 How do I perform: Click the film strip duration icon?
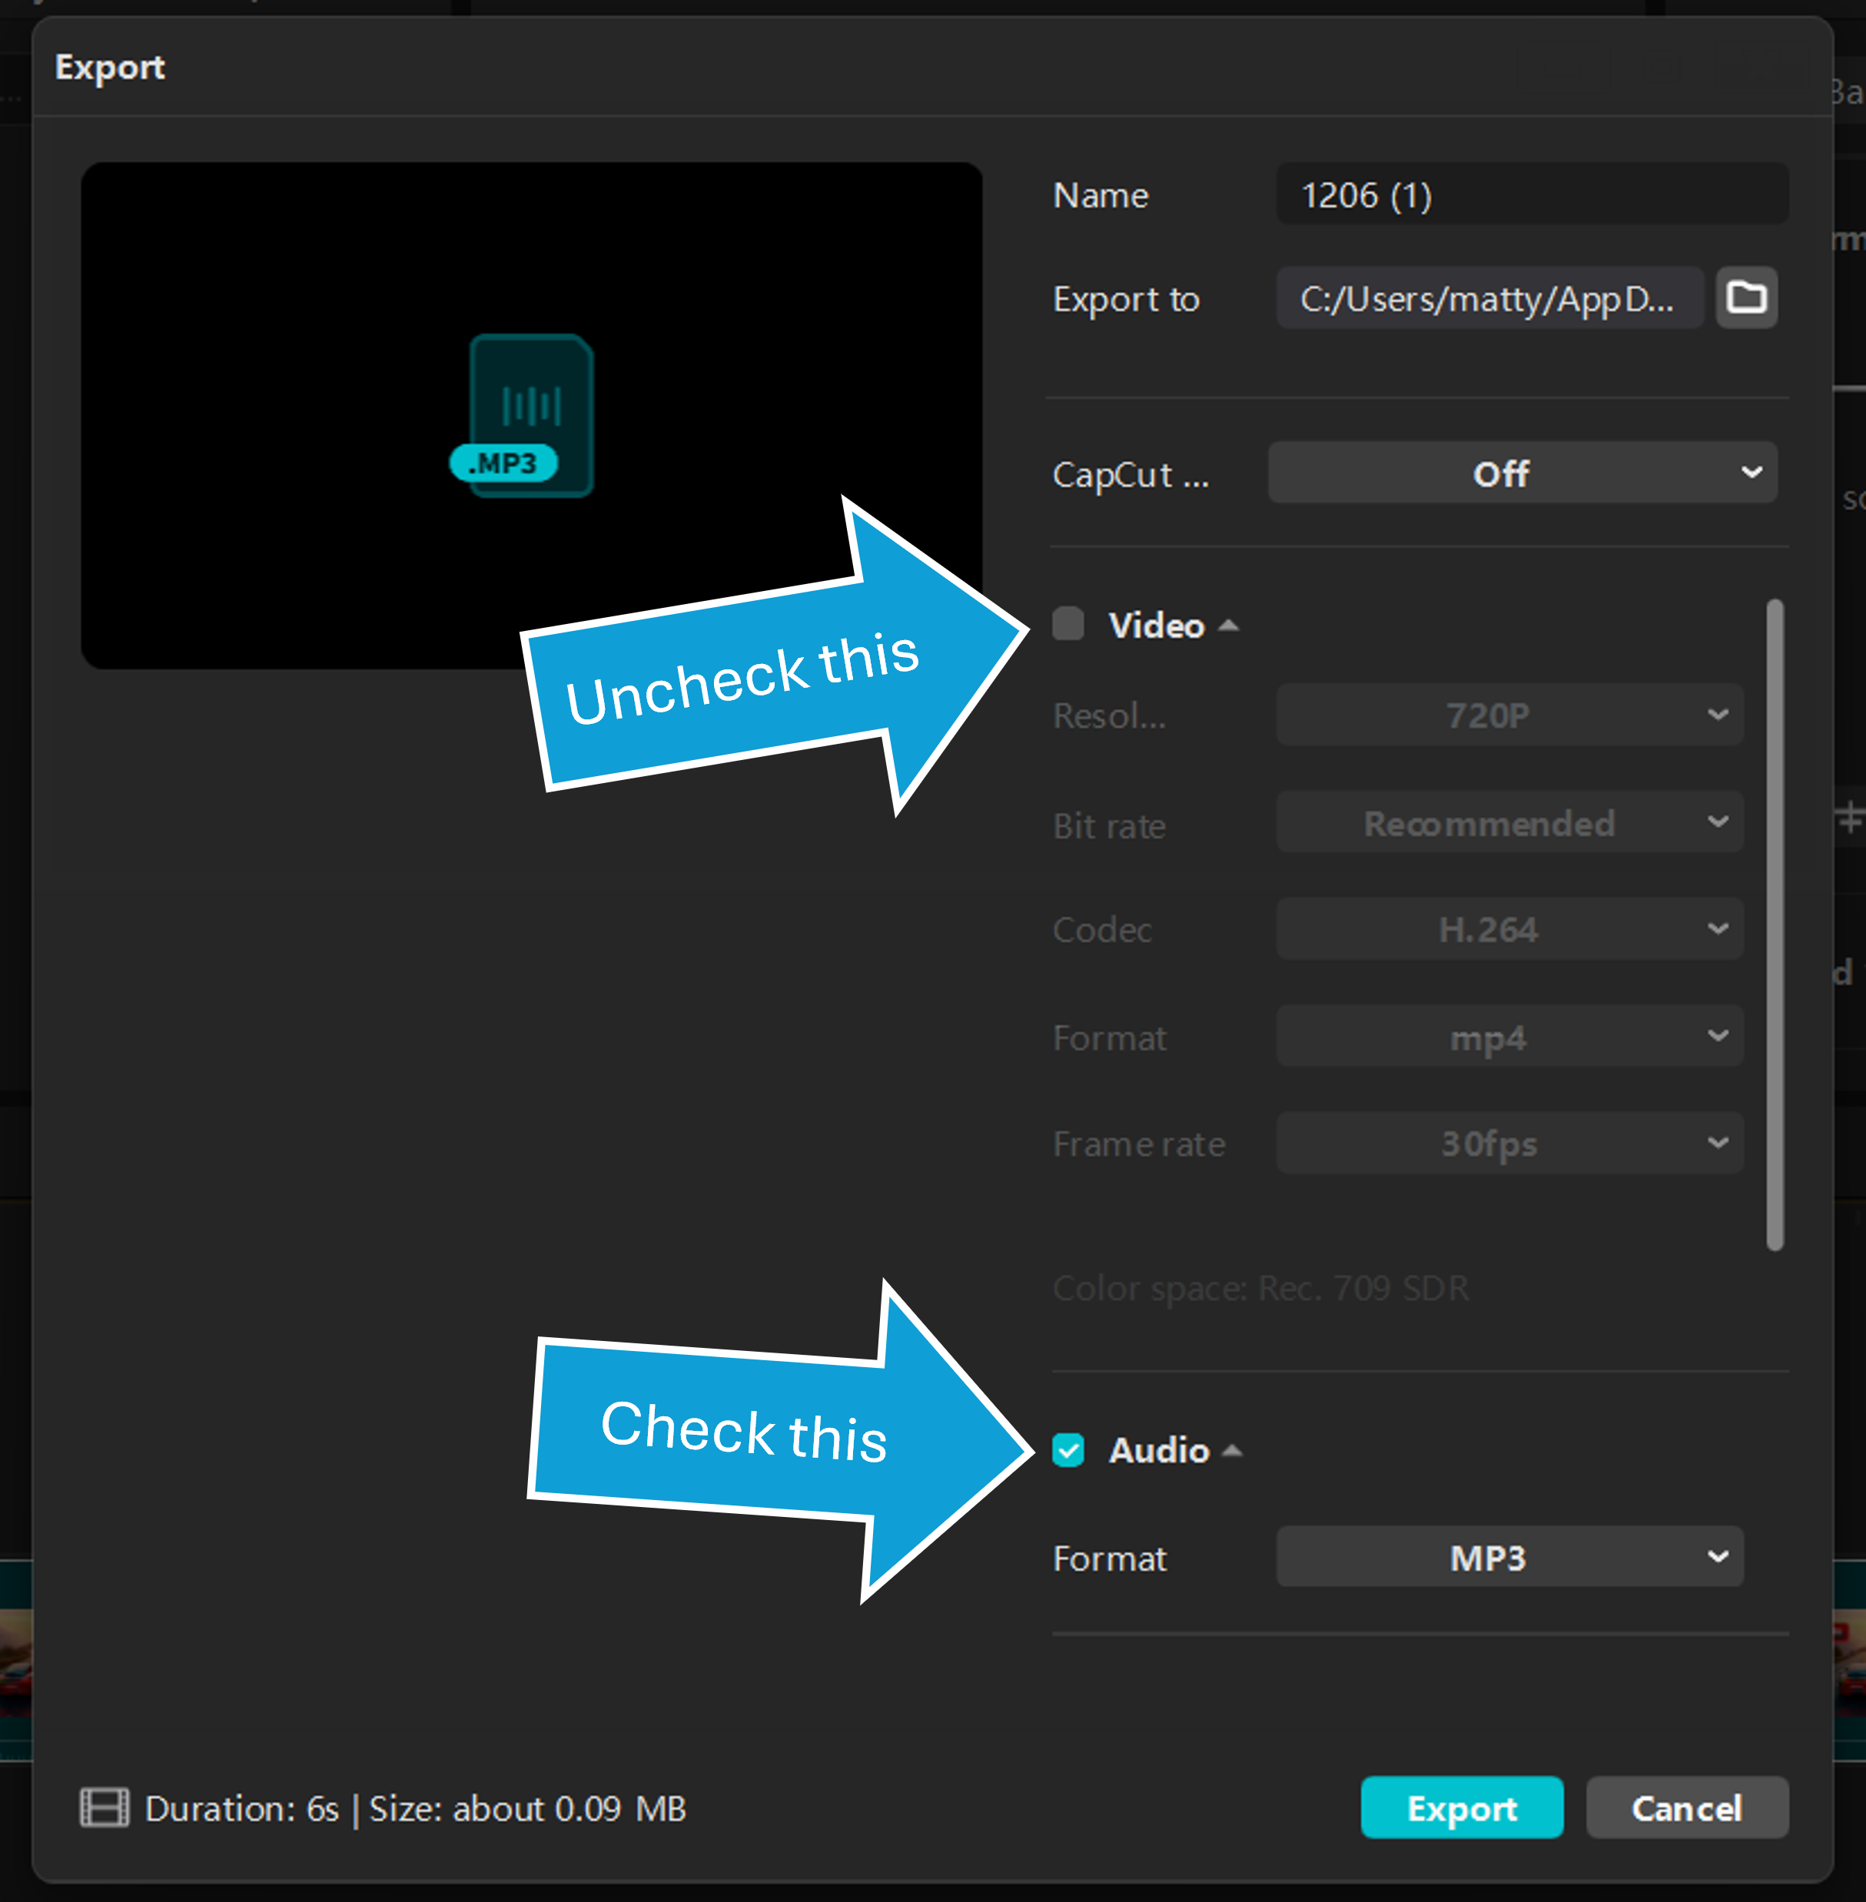pyautogui.click(x=104, y=1808)
